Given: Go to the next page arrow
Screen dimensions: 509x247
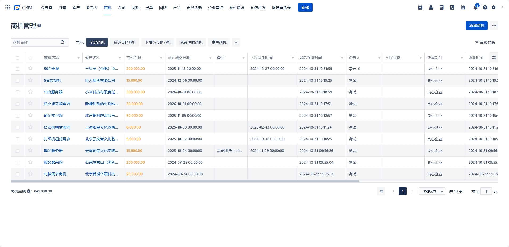Looking at the screenshot, I should [412, 191].
